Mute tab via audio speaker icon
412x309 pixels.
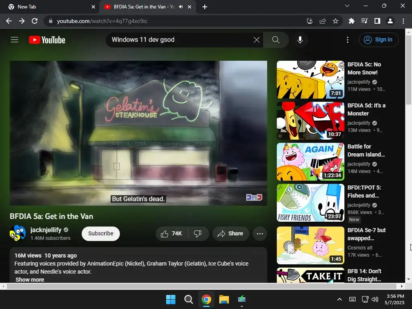181,7
